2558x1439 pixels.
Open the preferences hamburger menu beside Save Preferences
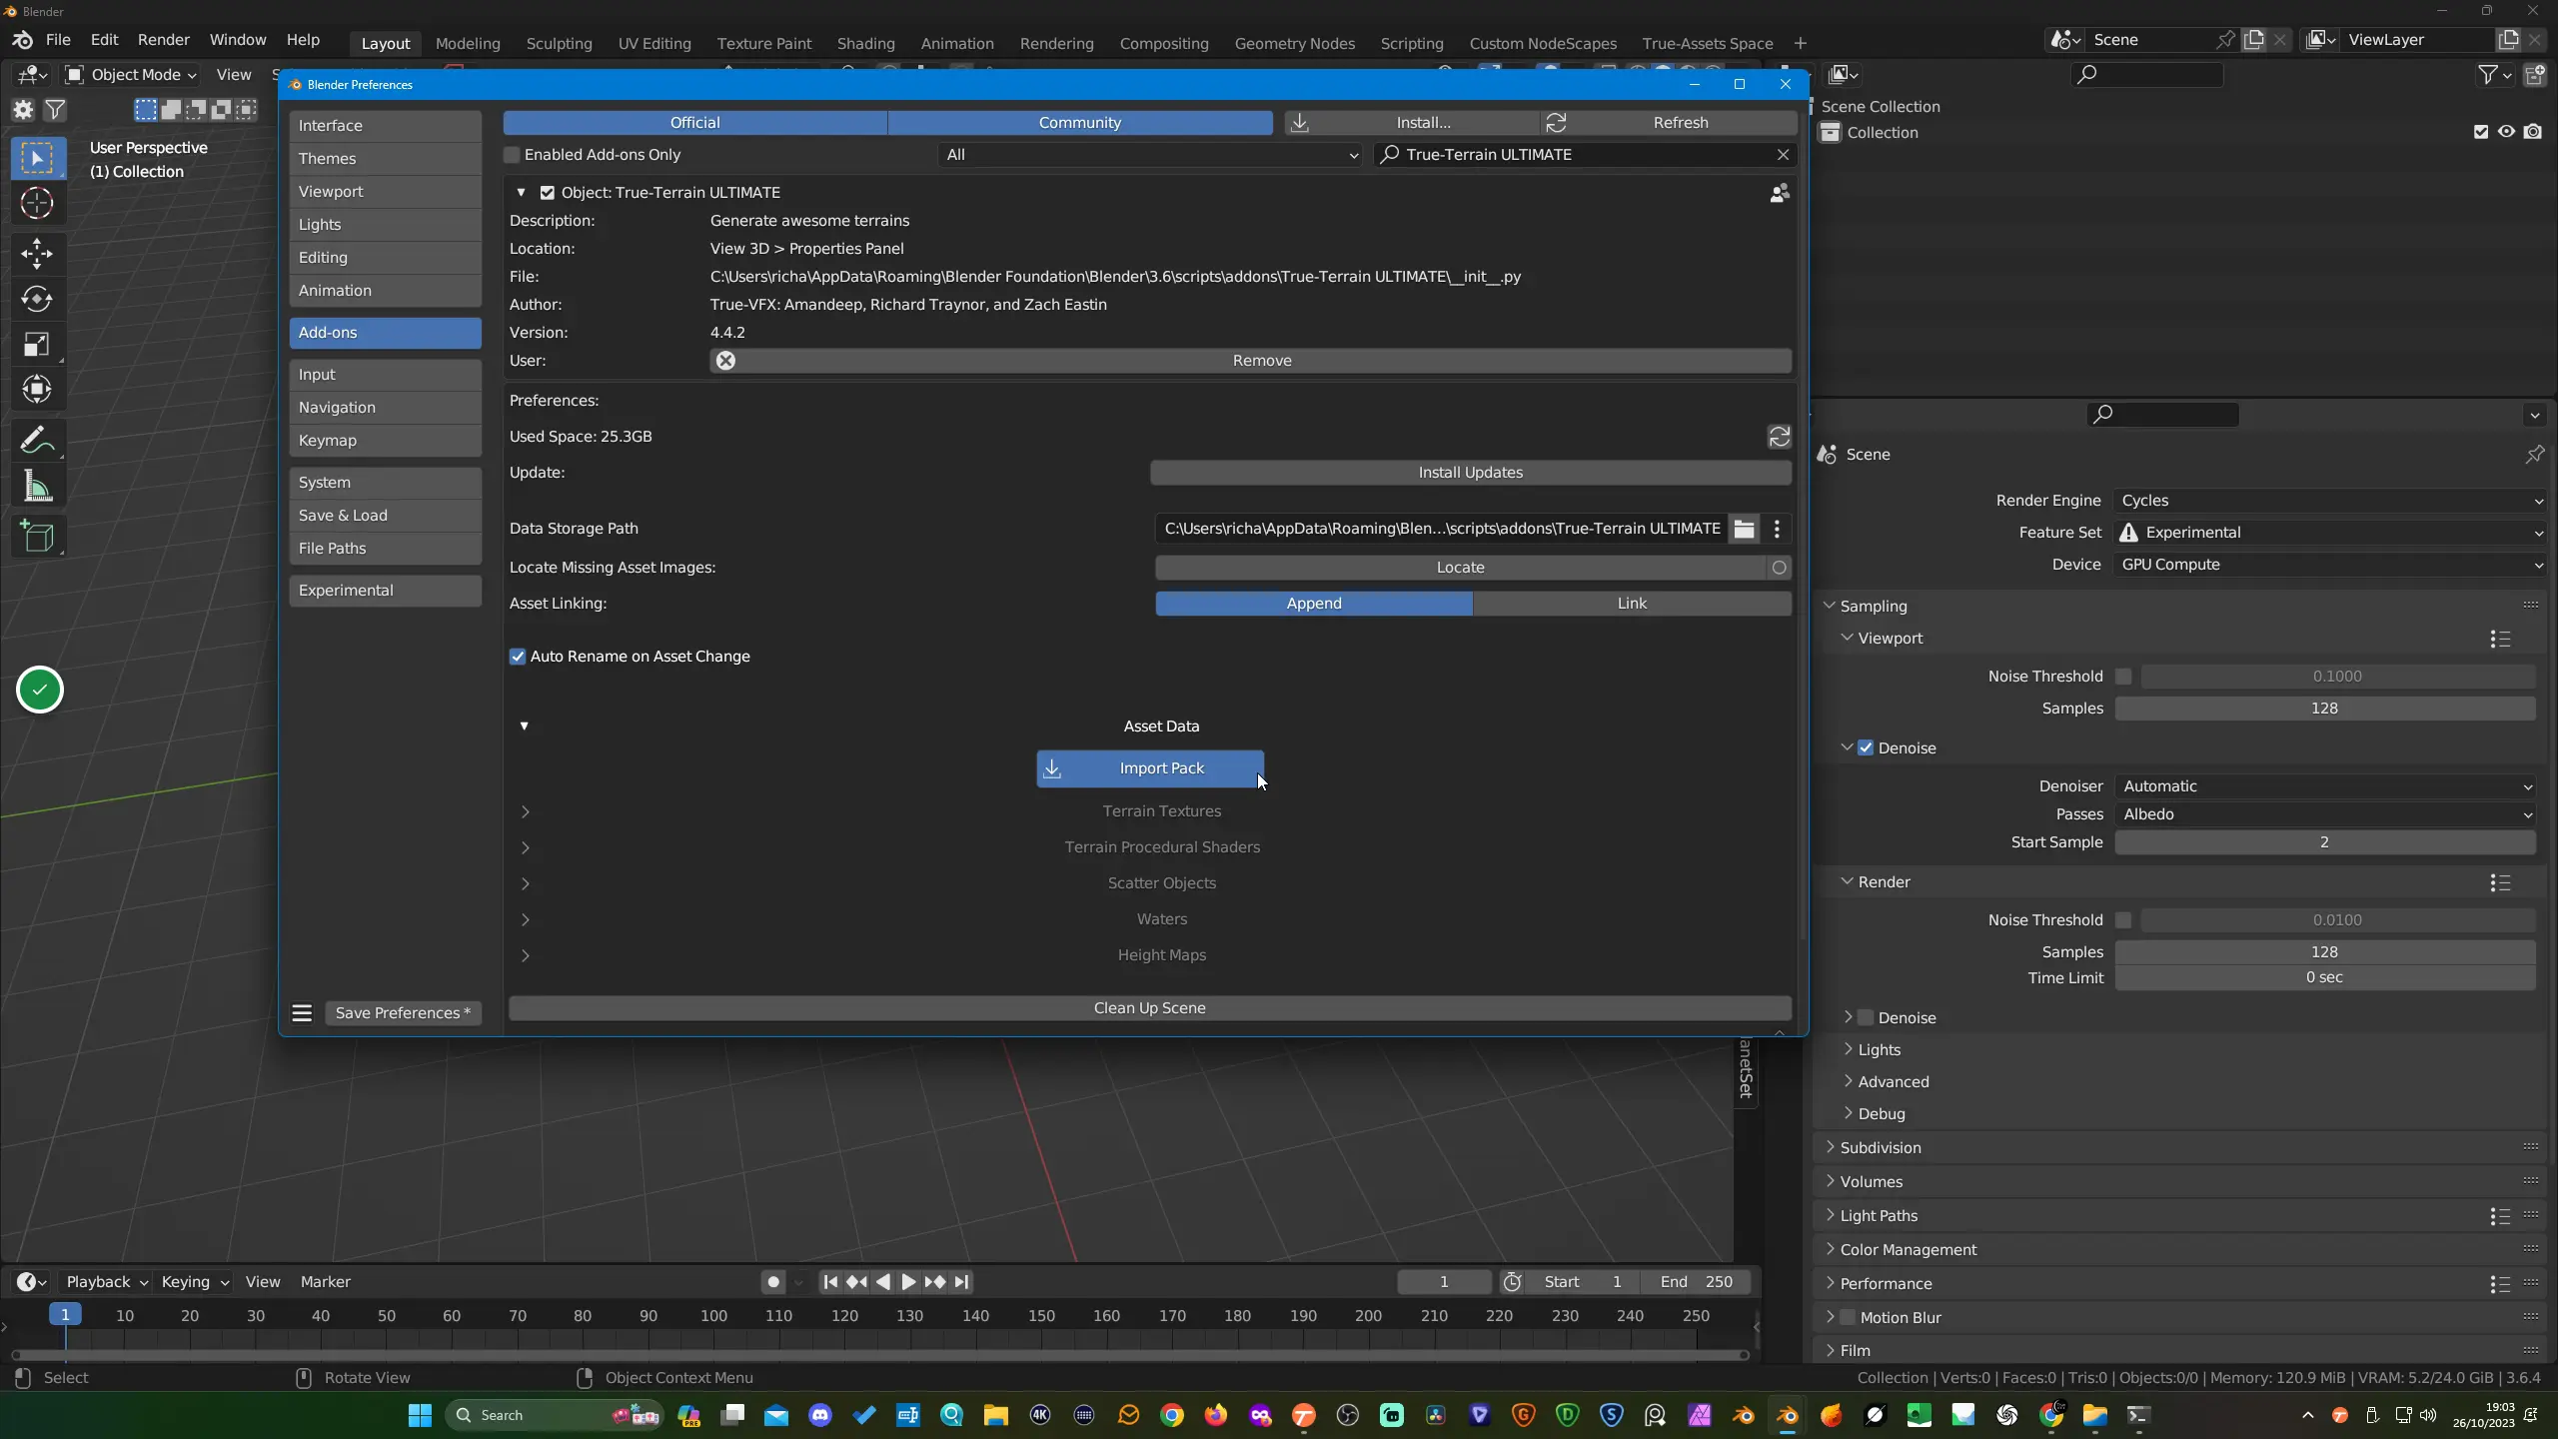(302, 1013)
